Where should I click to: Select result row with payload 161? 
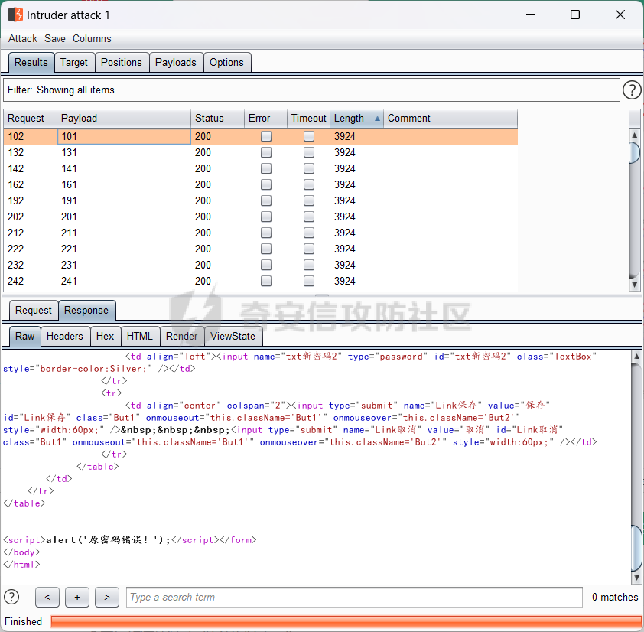point(260,184)
